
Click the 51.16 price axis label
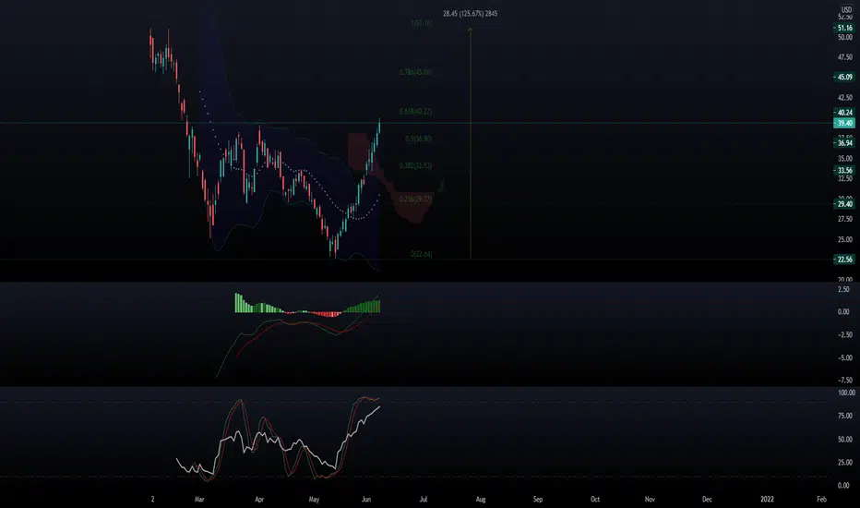pos(844,28)
